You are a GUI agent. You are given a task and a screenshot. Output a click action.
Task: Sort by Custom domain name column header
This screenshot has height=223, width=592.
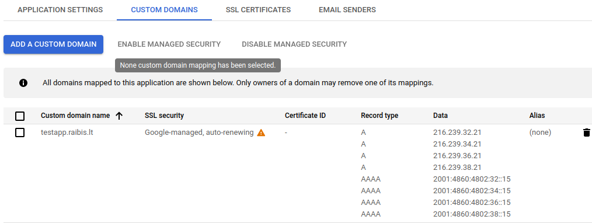click(75, 116)
